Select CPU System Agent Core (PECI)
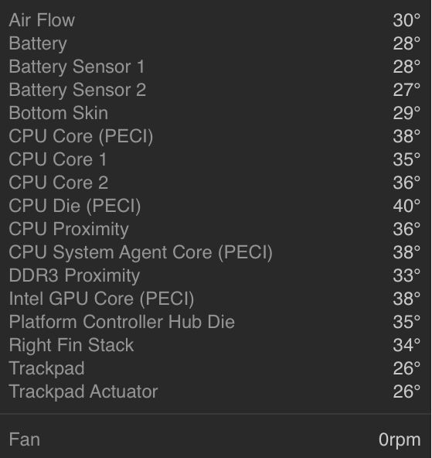432x458 pixels. tap(215, 252)
